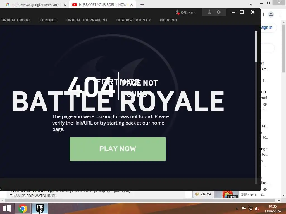Open the Unreal Engine tab in Epic launcher
This screenshot has width=286, height=214.
point(16,20)
